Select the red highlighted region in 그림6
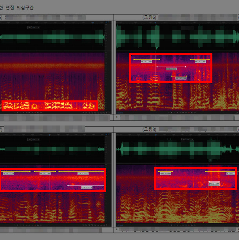The width and height of the screenshot is (239, 240). point(170,68)
